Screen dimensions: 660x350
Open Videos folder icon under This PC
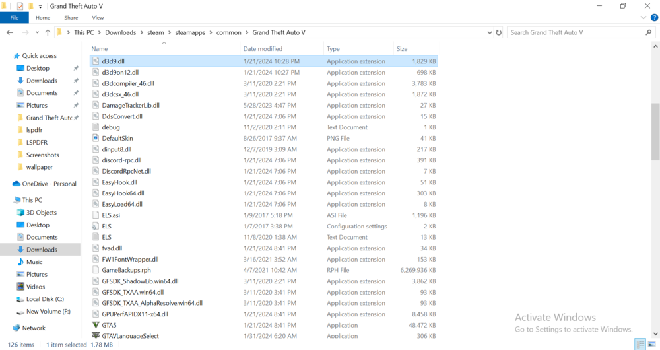tap(20, 287)
